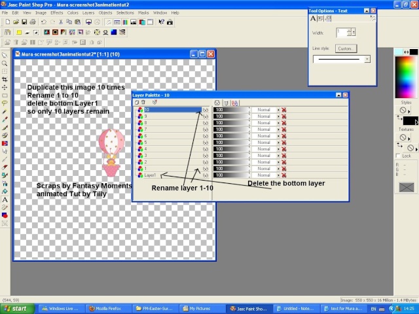The width and height of the screenshot is (419, 314).
Task: Toggle visibility glasses for bottom Layer1
Action: coord(205,175)
